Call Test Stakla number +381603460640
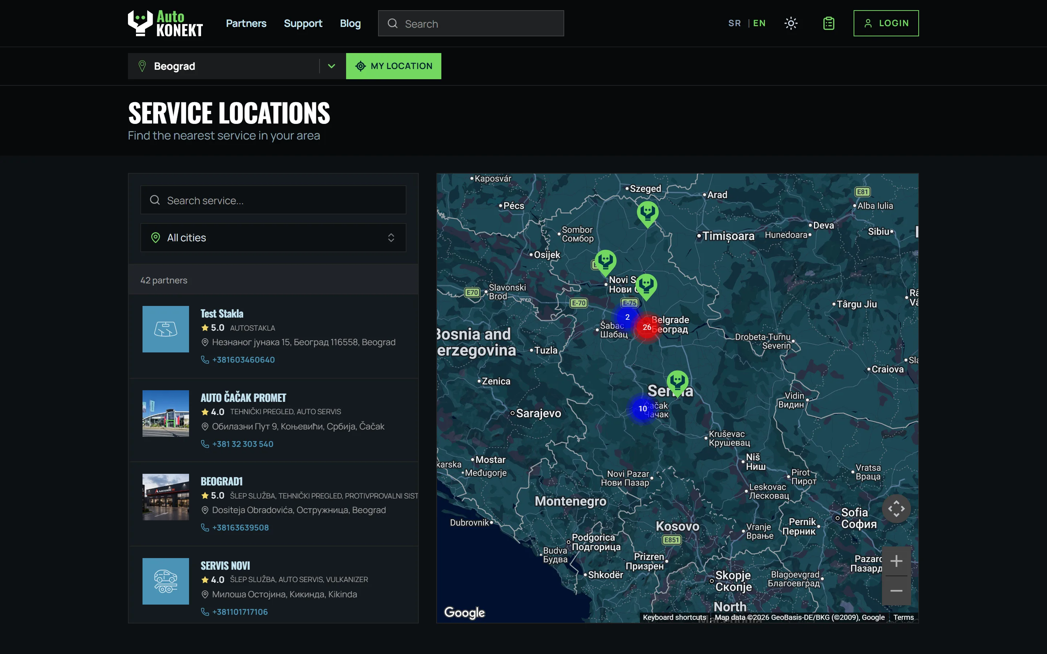The image size is (1047, 654). tap(243, 360)
